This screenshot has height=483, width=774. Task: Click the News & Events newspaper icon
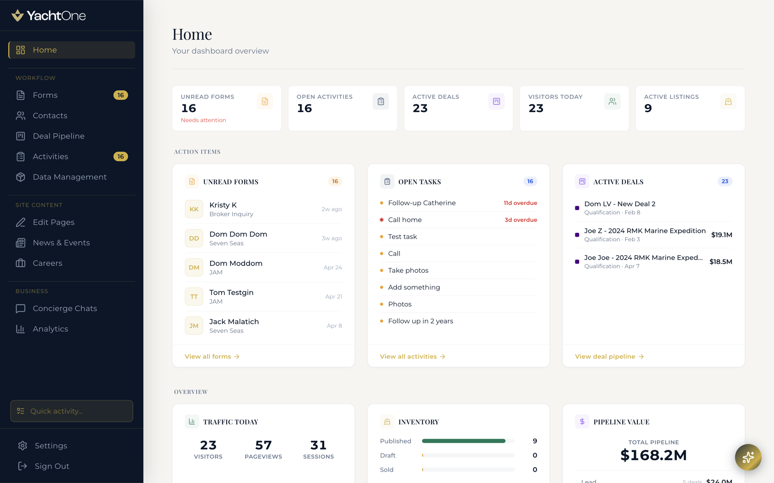[x=21, y=243]
